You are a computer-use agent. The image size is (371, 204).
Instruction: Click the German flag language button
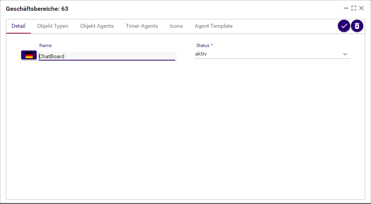[x=29, y=55]
